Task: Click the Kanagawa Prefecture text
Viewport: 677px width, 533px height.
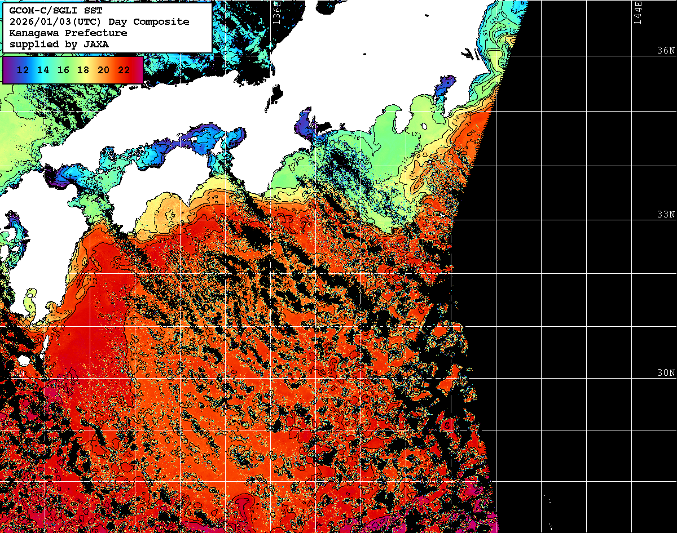Action: click(x=68, y=33)
